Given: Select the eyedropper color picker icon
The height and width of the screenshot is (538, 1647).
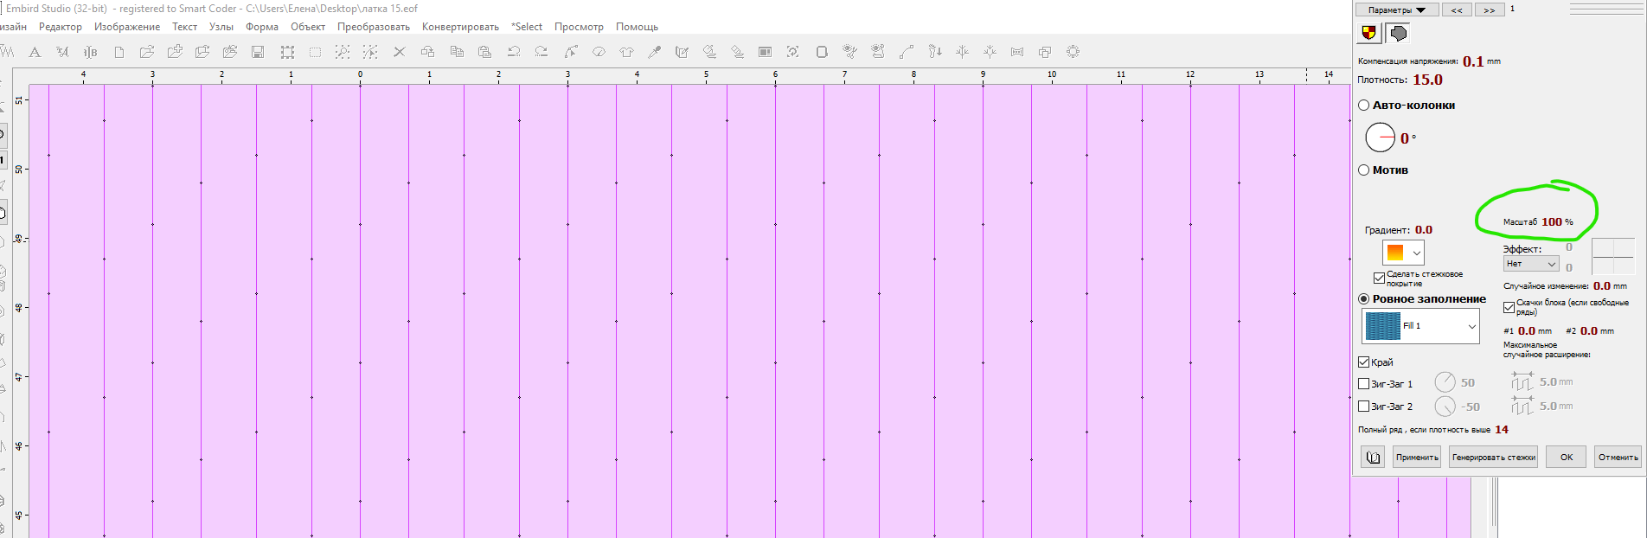Looking at the screenshot, I should click(655, 52).
